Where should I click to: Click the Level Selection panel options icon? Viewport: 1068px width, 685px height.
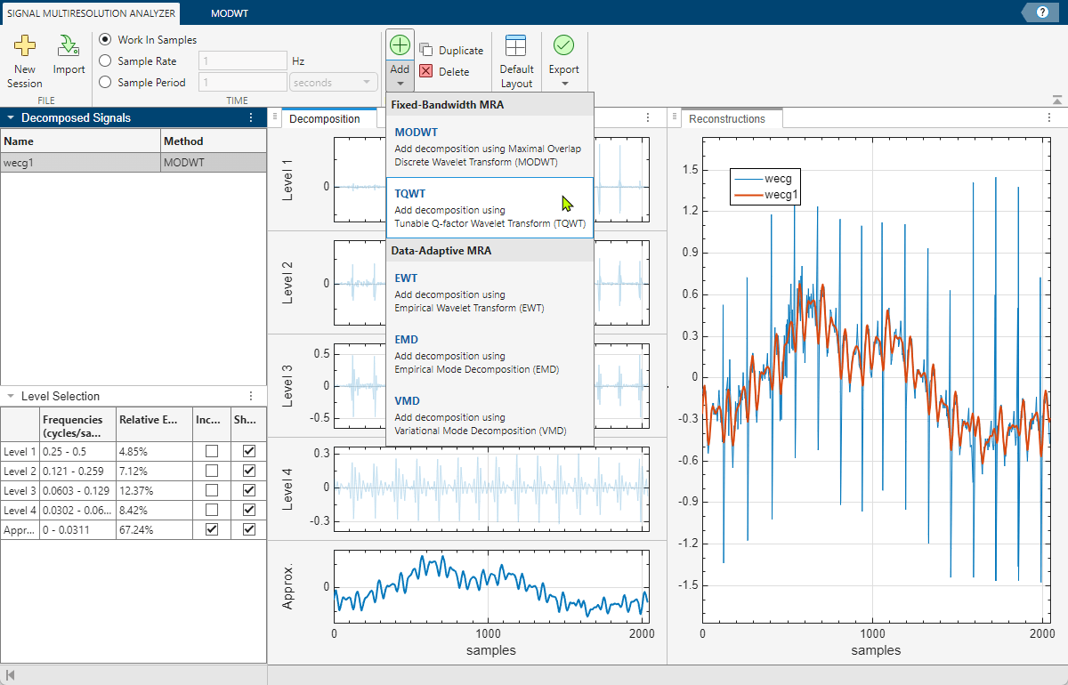[x=251, y=396]
